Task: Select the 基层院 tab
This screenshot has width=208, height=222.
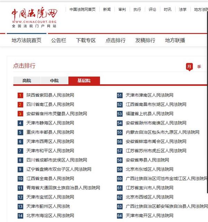Action: point(84,81)
